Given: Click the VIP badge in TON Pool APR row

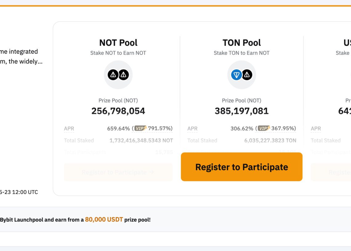Looking at the screenshot, I should click(x=264, y=128).
